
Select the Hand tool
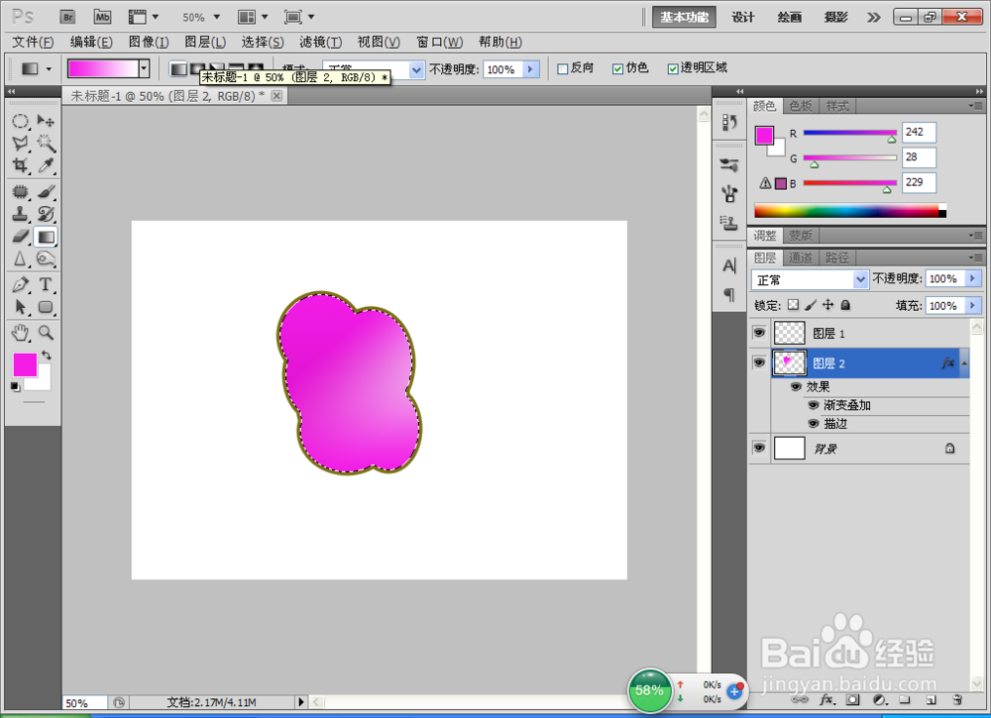coord(20,332)
